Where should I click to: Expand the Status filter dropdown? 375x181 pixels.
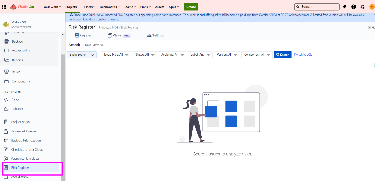pos(145,55)
